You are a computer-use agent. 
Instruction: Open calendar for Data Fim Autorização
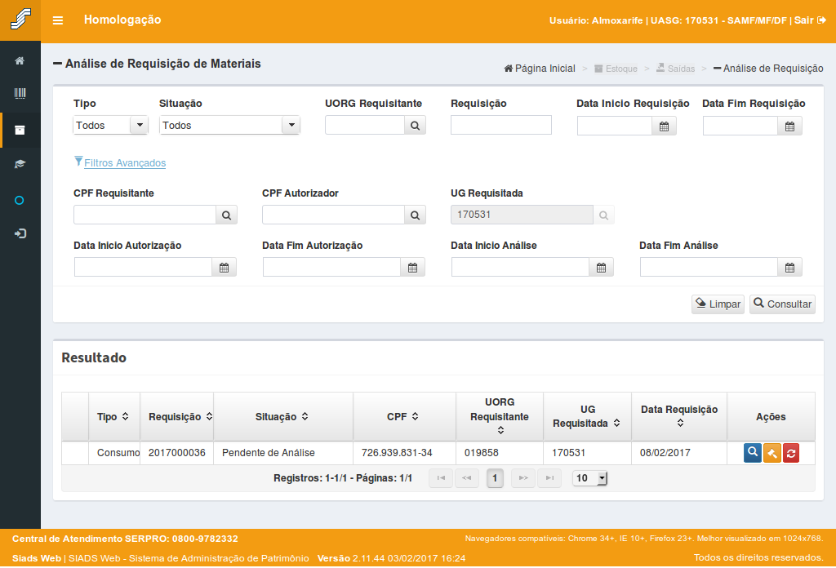412,268
